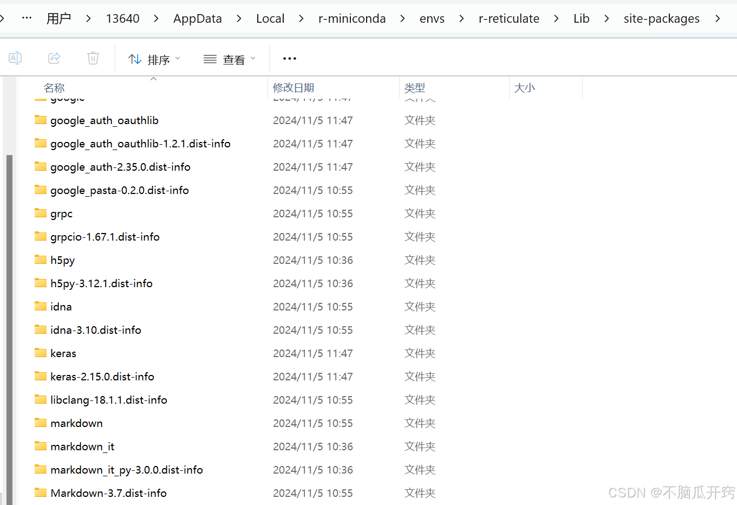Viewport: 737px width, 505px height.
Task: Go to r-reticulate in breadcrumb
Action: pyautogui.click(x=509, y=18)
